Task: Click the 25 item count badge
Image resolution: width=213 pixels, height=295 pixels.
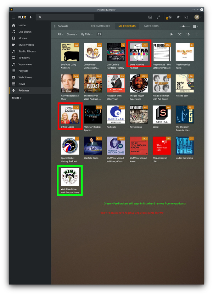Action: click(99, 34)
